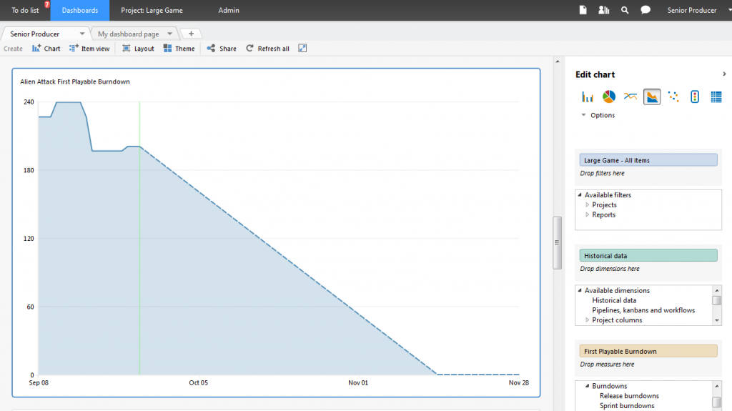732x411 pixels.
Task: Go to the Project: Large Game tab
Action: click(x=152, y=11)
